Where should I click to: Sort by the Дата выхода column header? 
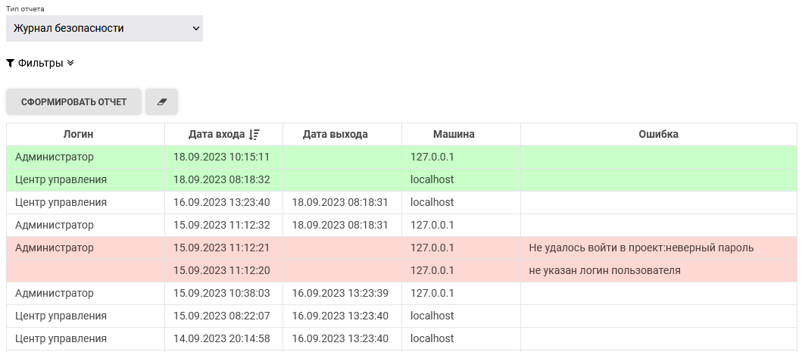click(x=335, y=134)
